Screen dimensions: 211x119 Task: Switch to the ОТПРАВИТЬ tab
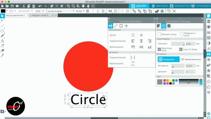tap(201, 6)
